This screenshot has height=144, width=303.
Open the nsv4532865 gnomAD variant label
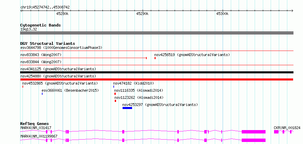click(x=60, y=83)
